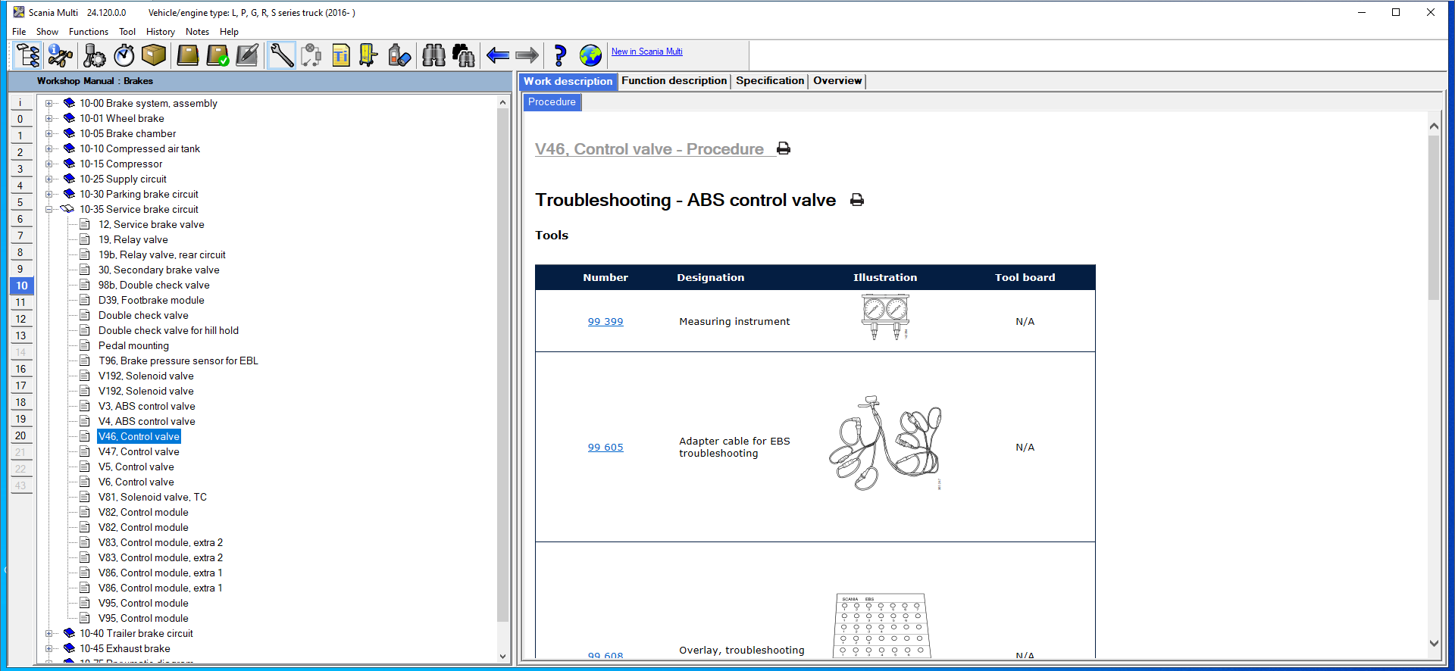Open 12, Service brake valve document

tap(151, 225)
